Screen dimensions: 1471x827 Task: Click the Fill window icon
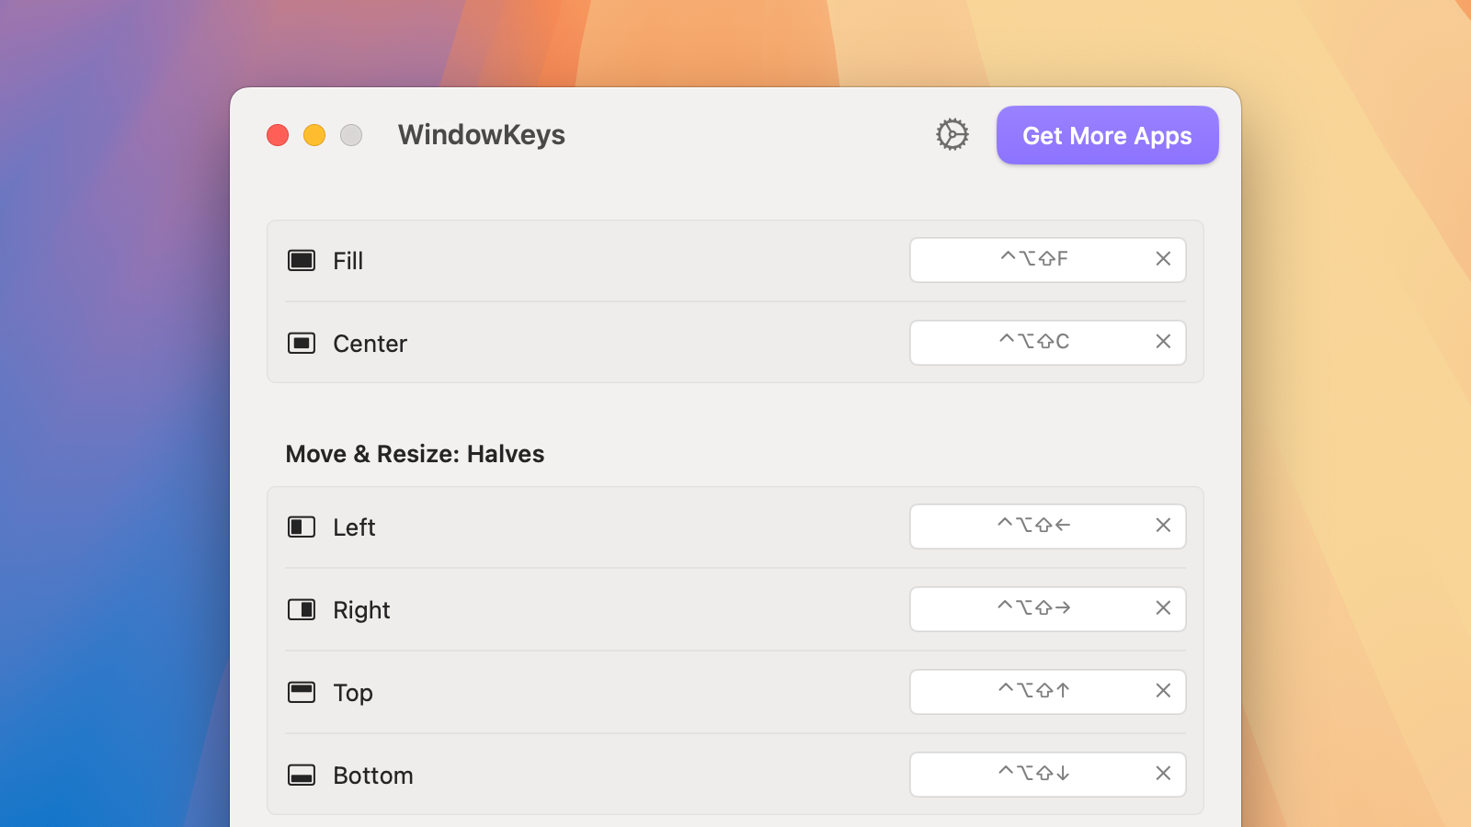tap(302, 260)
